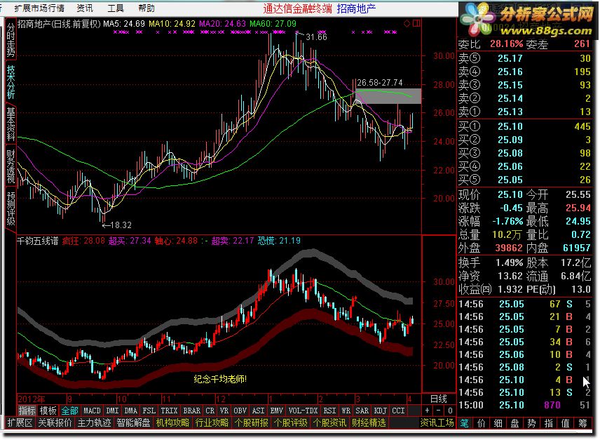Select the 价 tab
This screenshot has width=600, height=440.
point(481,423)
